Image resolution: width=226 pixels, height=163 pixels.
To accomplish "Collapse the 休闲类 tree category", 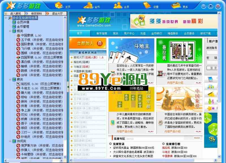I will click(x=10, y=141).
